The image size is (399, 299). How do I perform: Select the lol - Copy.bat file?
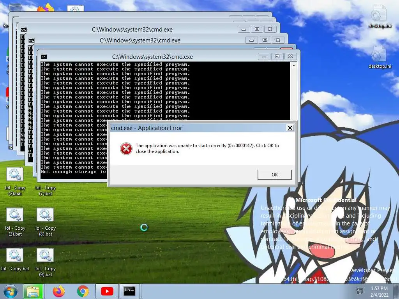click(x=15, y=260)
